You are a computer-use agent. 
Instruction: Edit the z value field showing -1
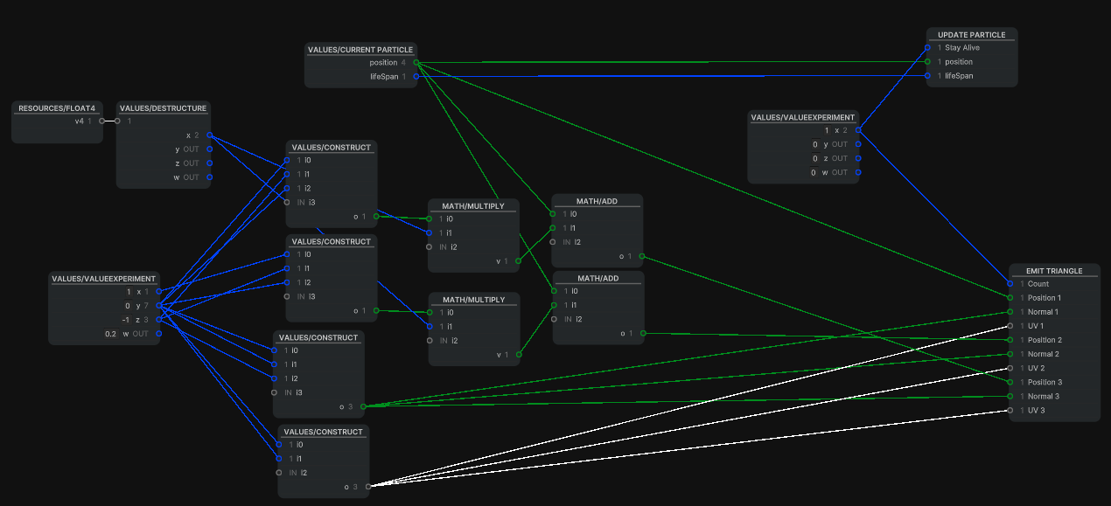(x=125, y=320)
